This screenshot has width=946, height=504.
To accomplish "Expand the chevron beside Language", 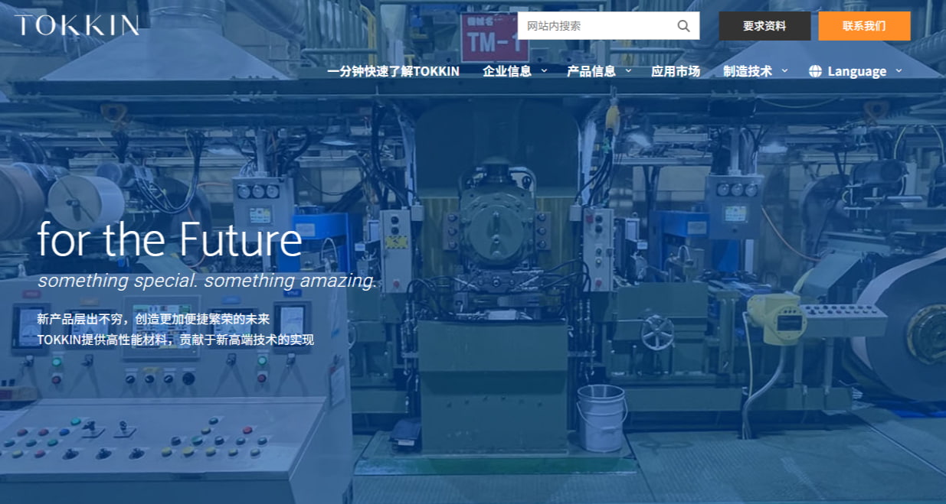I will [899, 70].
